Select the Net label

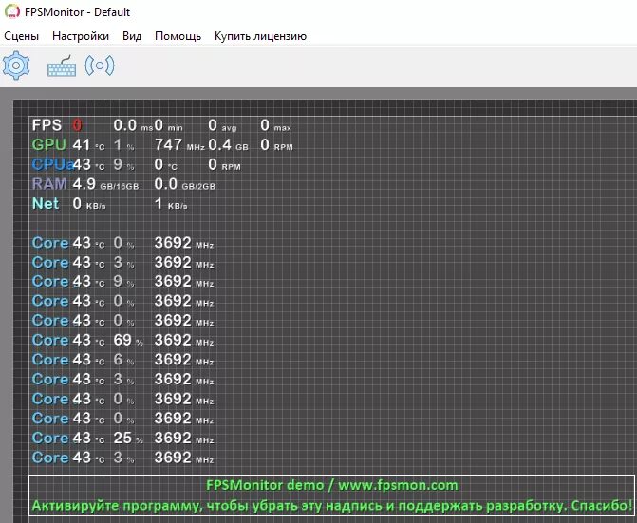point(46,203)
